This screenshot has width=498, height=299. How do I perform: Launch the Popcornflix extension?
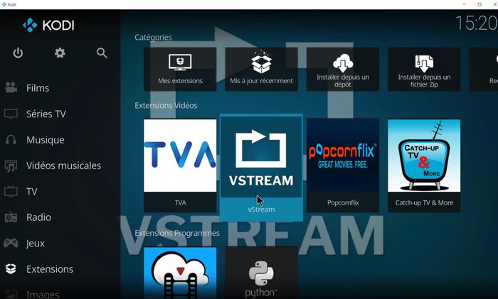[x=343, y=165]
